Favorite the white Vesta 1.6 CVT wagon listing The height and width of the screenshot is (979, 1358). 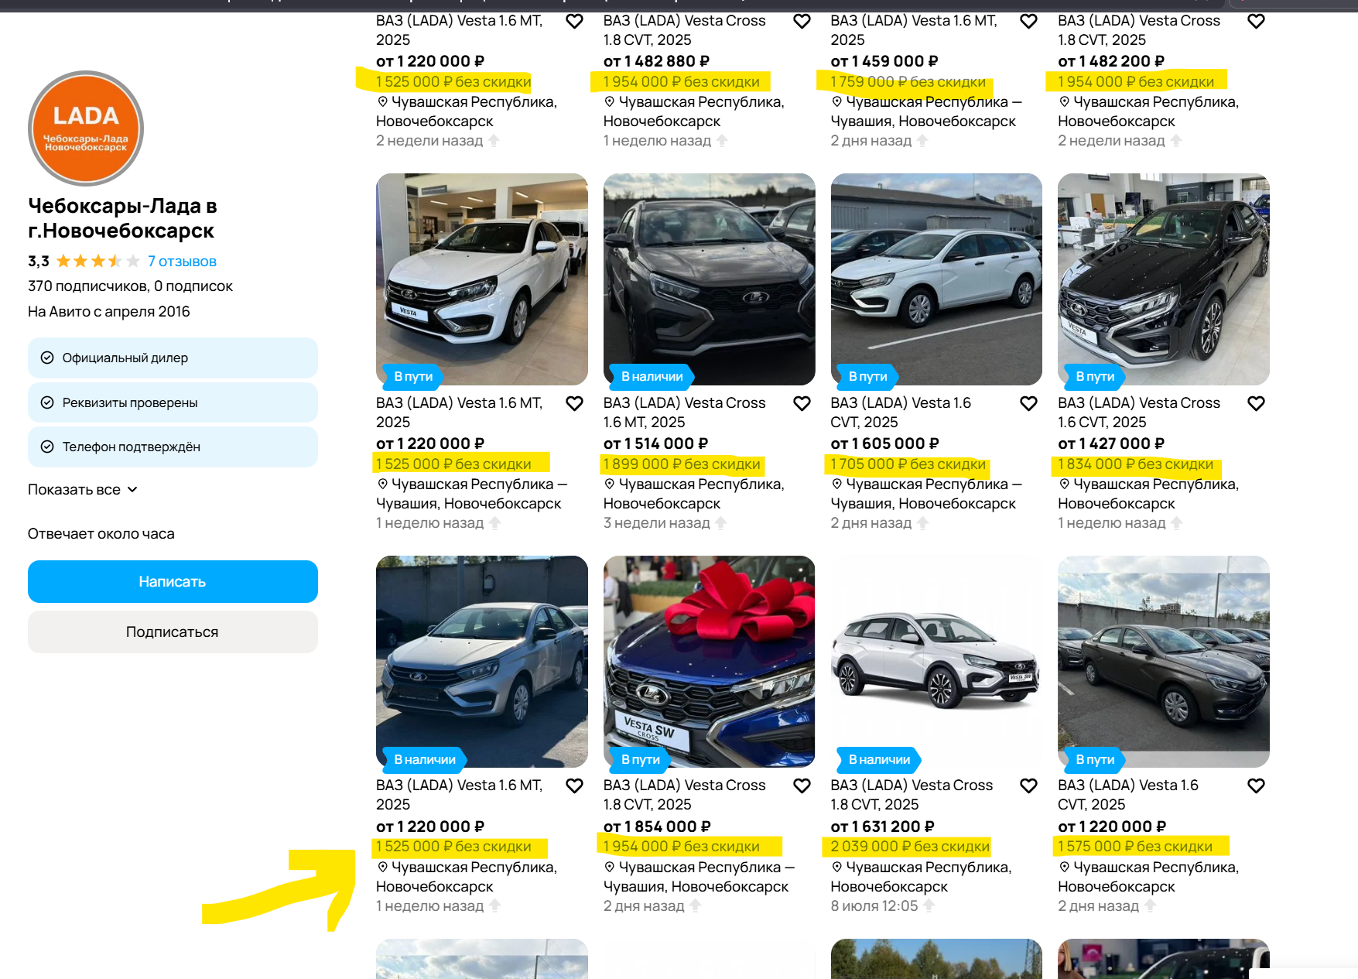tap(1028, 403)
